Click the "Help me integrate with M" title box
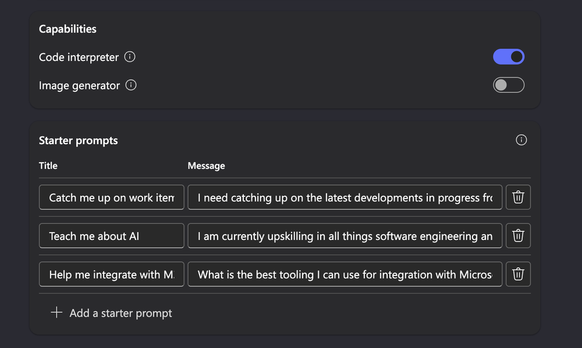 (x=111, y=274)
